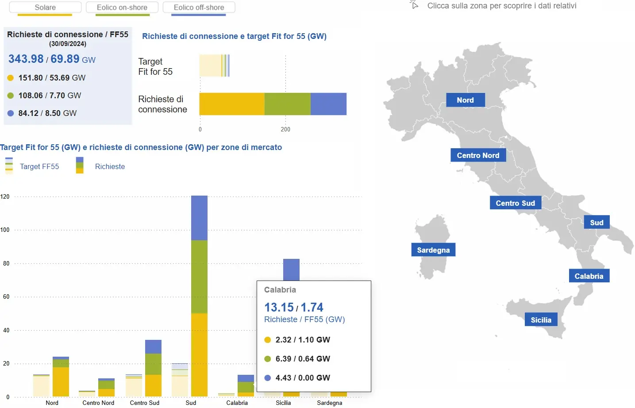The image size is (635, 408).
Task: Click the green dot beside 108.06 / 7.70 GW
Action: [x=11, y=96]
